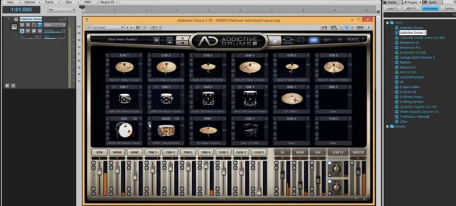The width and height of the screenshot is (456, 206).
Task: Open the Mix dropdown beside the time display
Action: click(x=62, y=10)
